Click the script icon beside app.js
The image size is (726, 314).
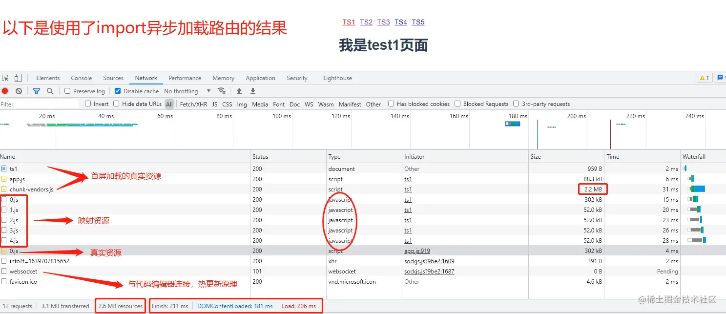4,179
